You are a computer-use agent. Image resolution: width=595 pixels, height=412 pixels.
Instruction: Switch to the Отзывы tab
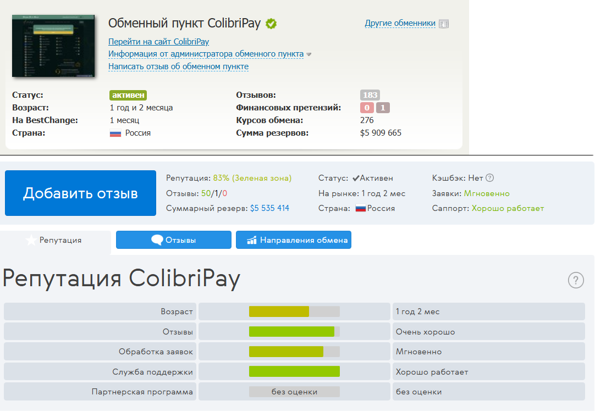coord(174,240)
